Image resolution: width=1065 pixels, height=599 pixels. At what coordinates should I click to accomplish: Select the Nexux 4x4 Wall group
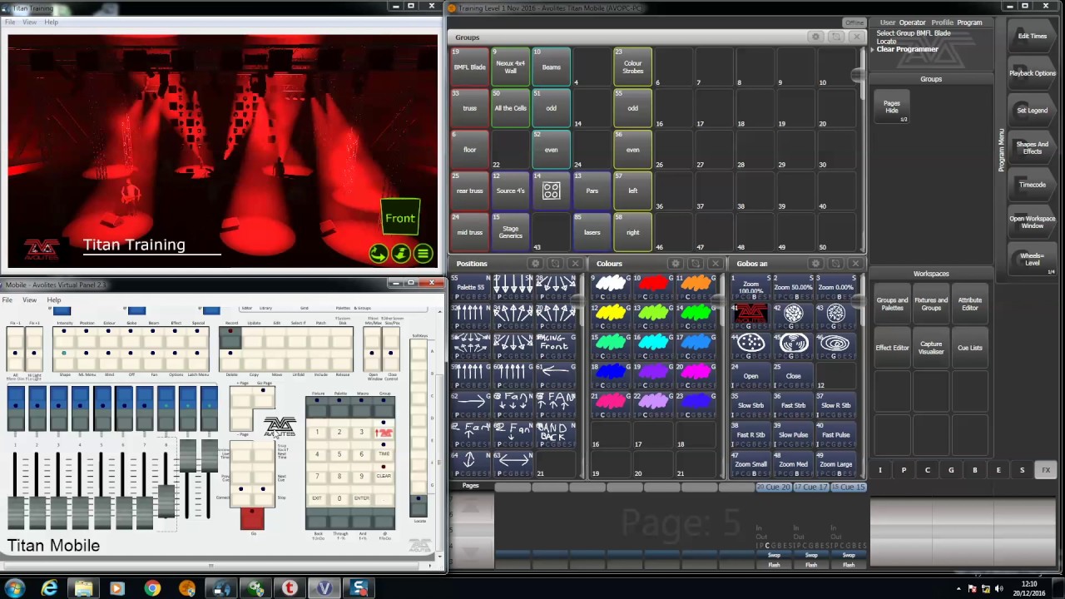[x=510, y=67]
